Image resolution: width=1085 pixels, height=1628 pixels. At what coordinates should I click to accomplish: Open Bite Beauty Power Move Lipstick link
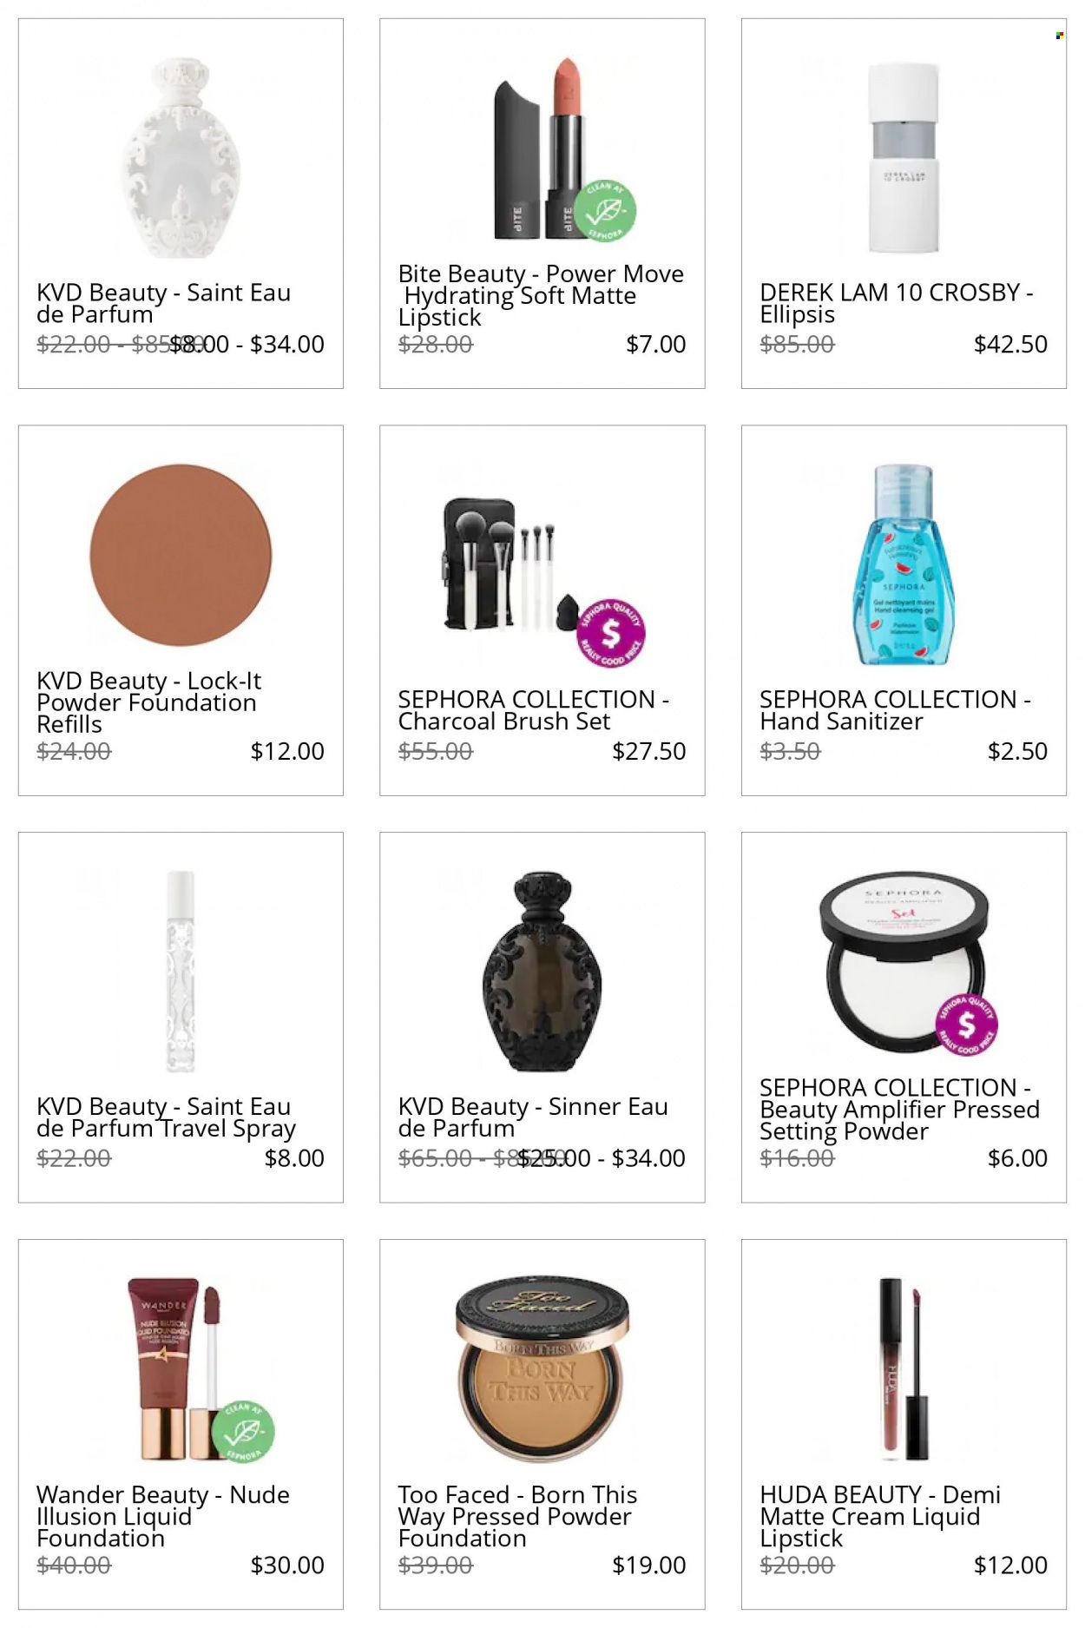point(541,296)
